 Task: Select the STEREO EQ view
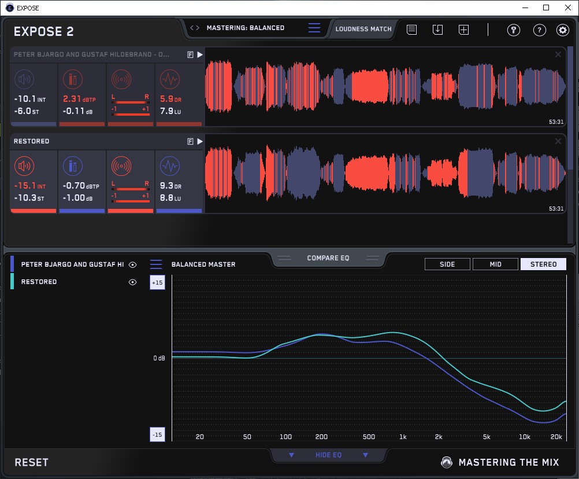543,264
